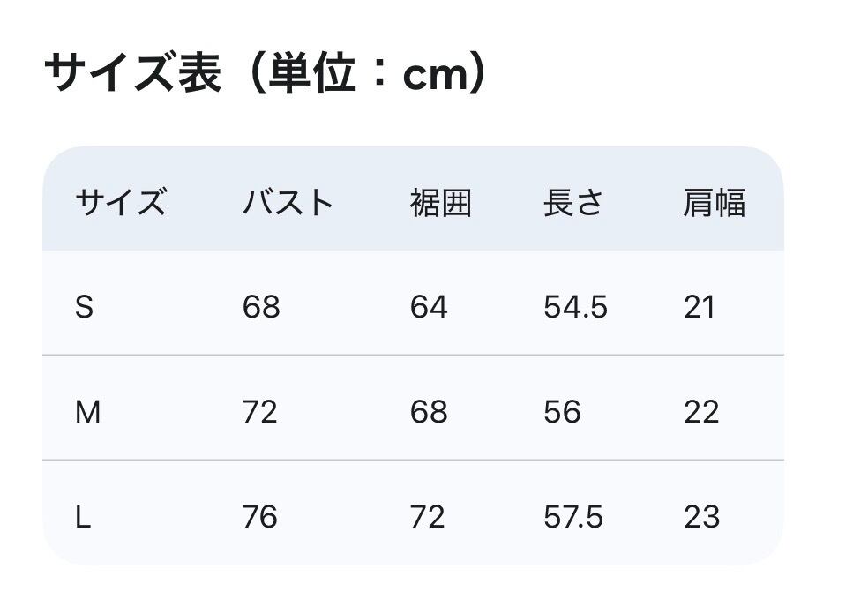Click the L size row label
Screen dimensions: 853x614
83,517
